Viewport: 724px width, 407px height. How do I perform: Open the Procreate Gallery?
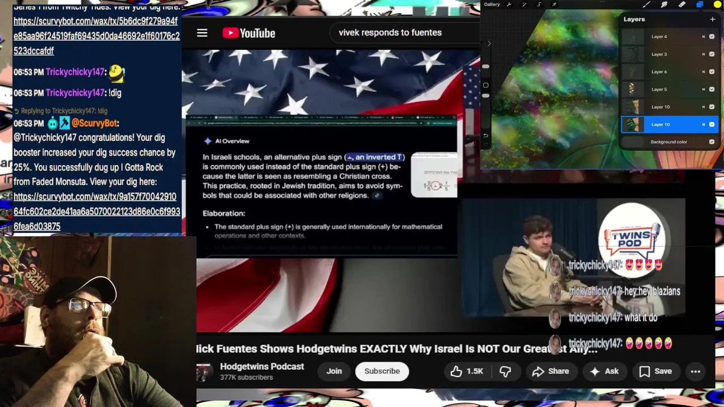(492, 5)
